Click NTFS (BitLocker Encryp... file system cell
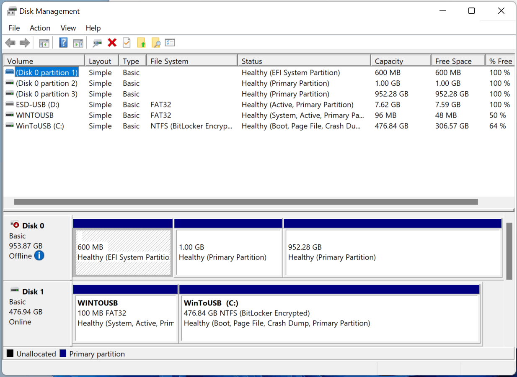Viewport: 517px width, 377px height. pos(191,126)
